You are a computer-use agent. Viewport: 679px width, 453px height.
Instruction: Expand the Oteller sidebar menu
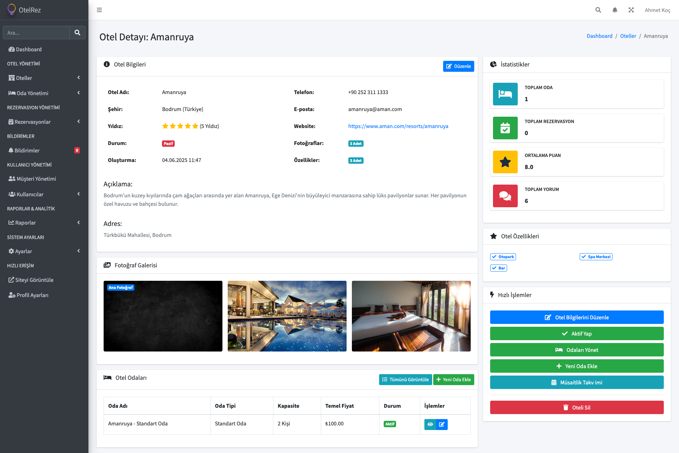click(x=44, y=78)
